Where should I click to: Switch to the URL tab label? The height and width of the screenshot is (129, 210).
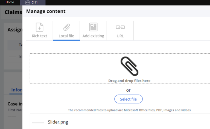[x=120, y=36]
